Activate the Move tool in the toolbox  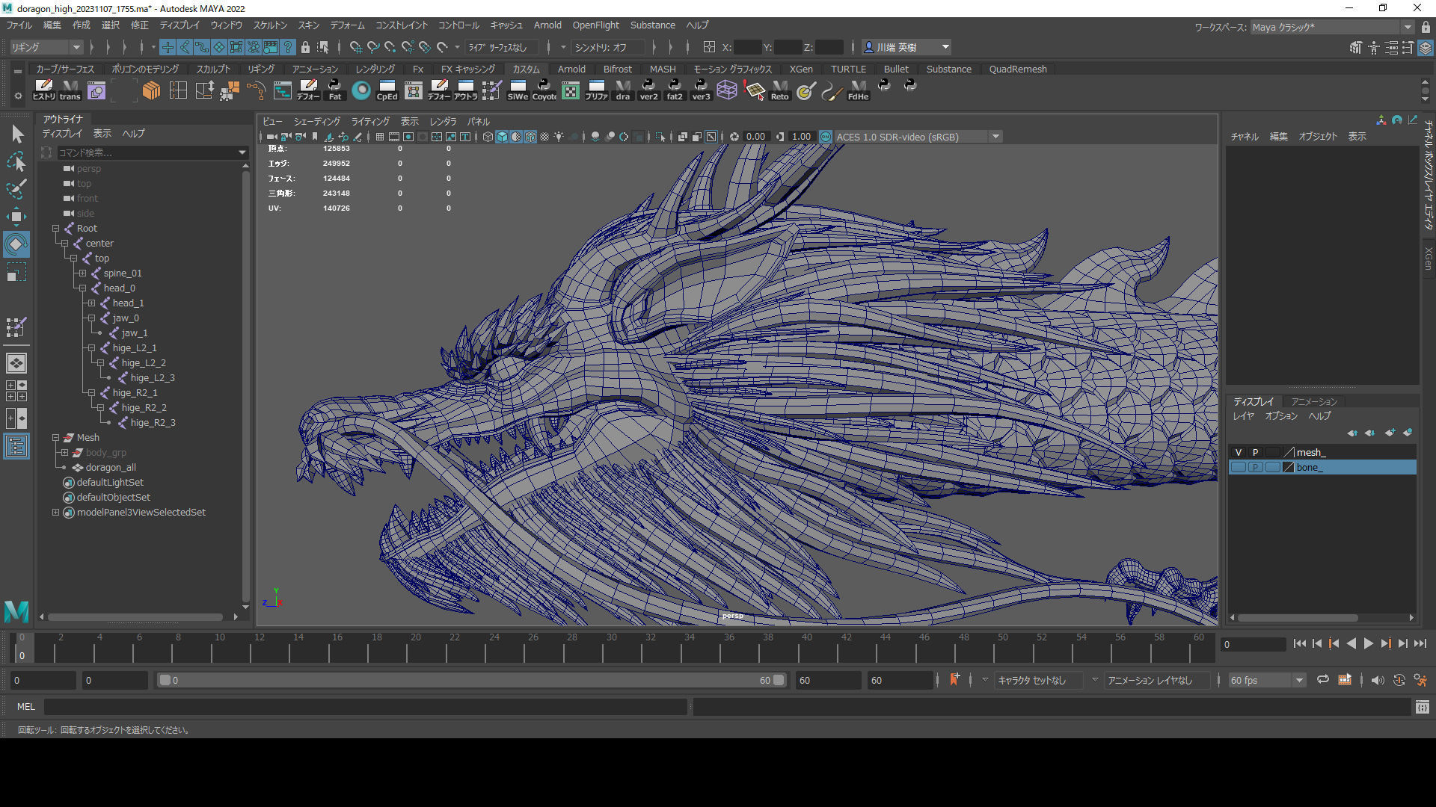pos(16,217)
